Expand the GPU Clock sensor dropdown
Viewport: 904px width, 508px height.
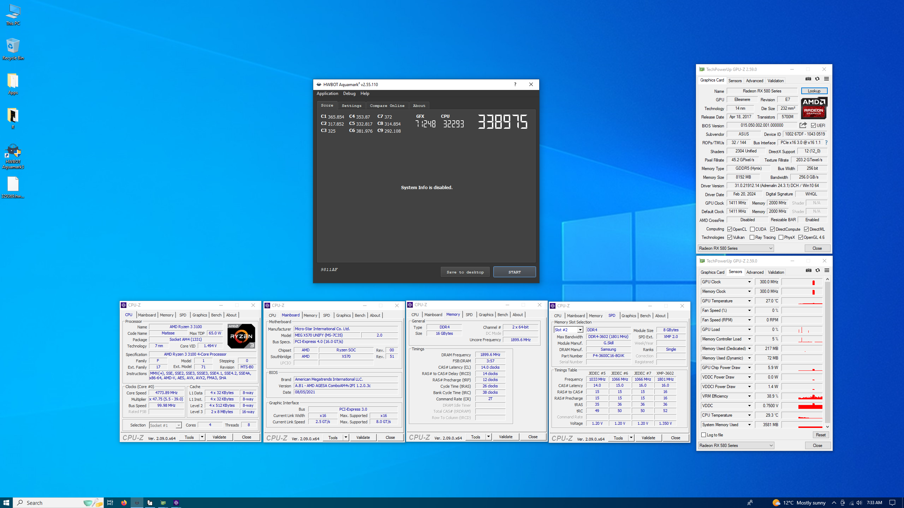coord(749,282)
